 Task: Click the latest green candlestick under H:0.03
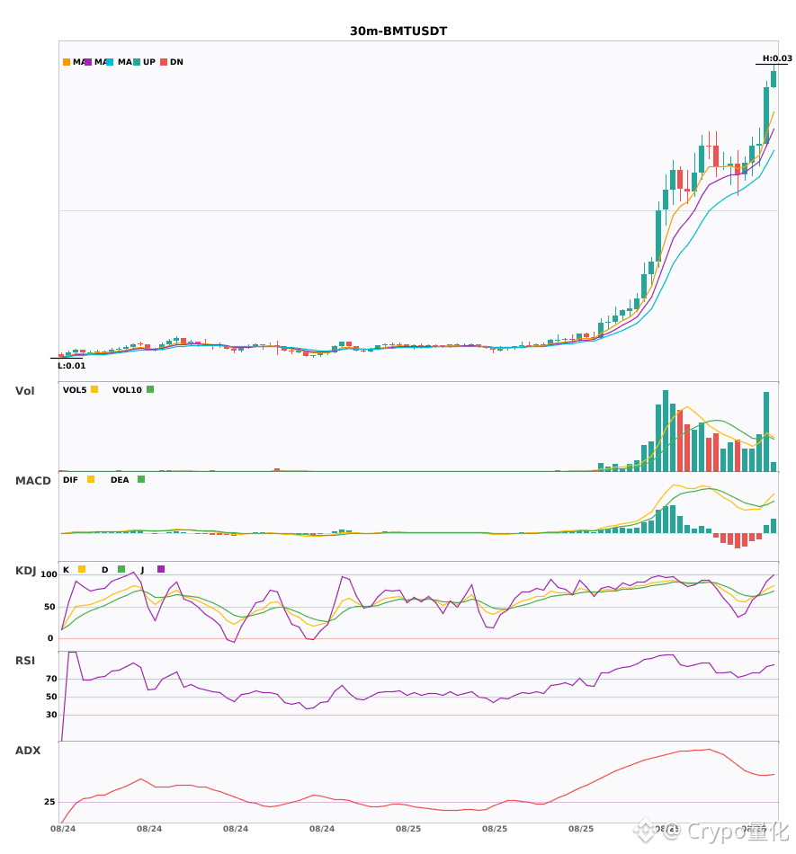click(774, 79)
